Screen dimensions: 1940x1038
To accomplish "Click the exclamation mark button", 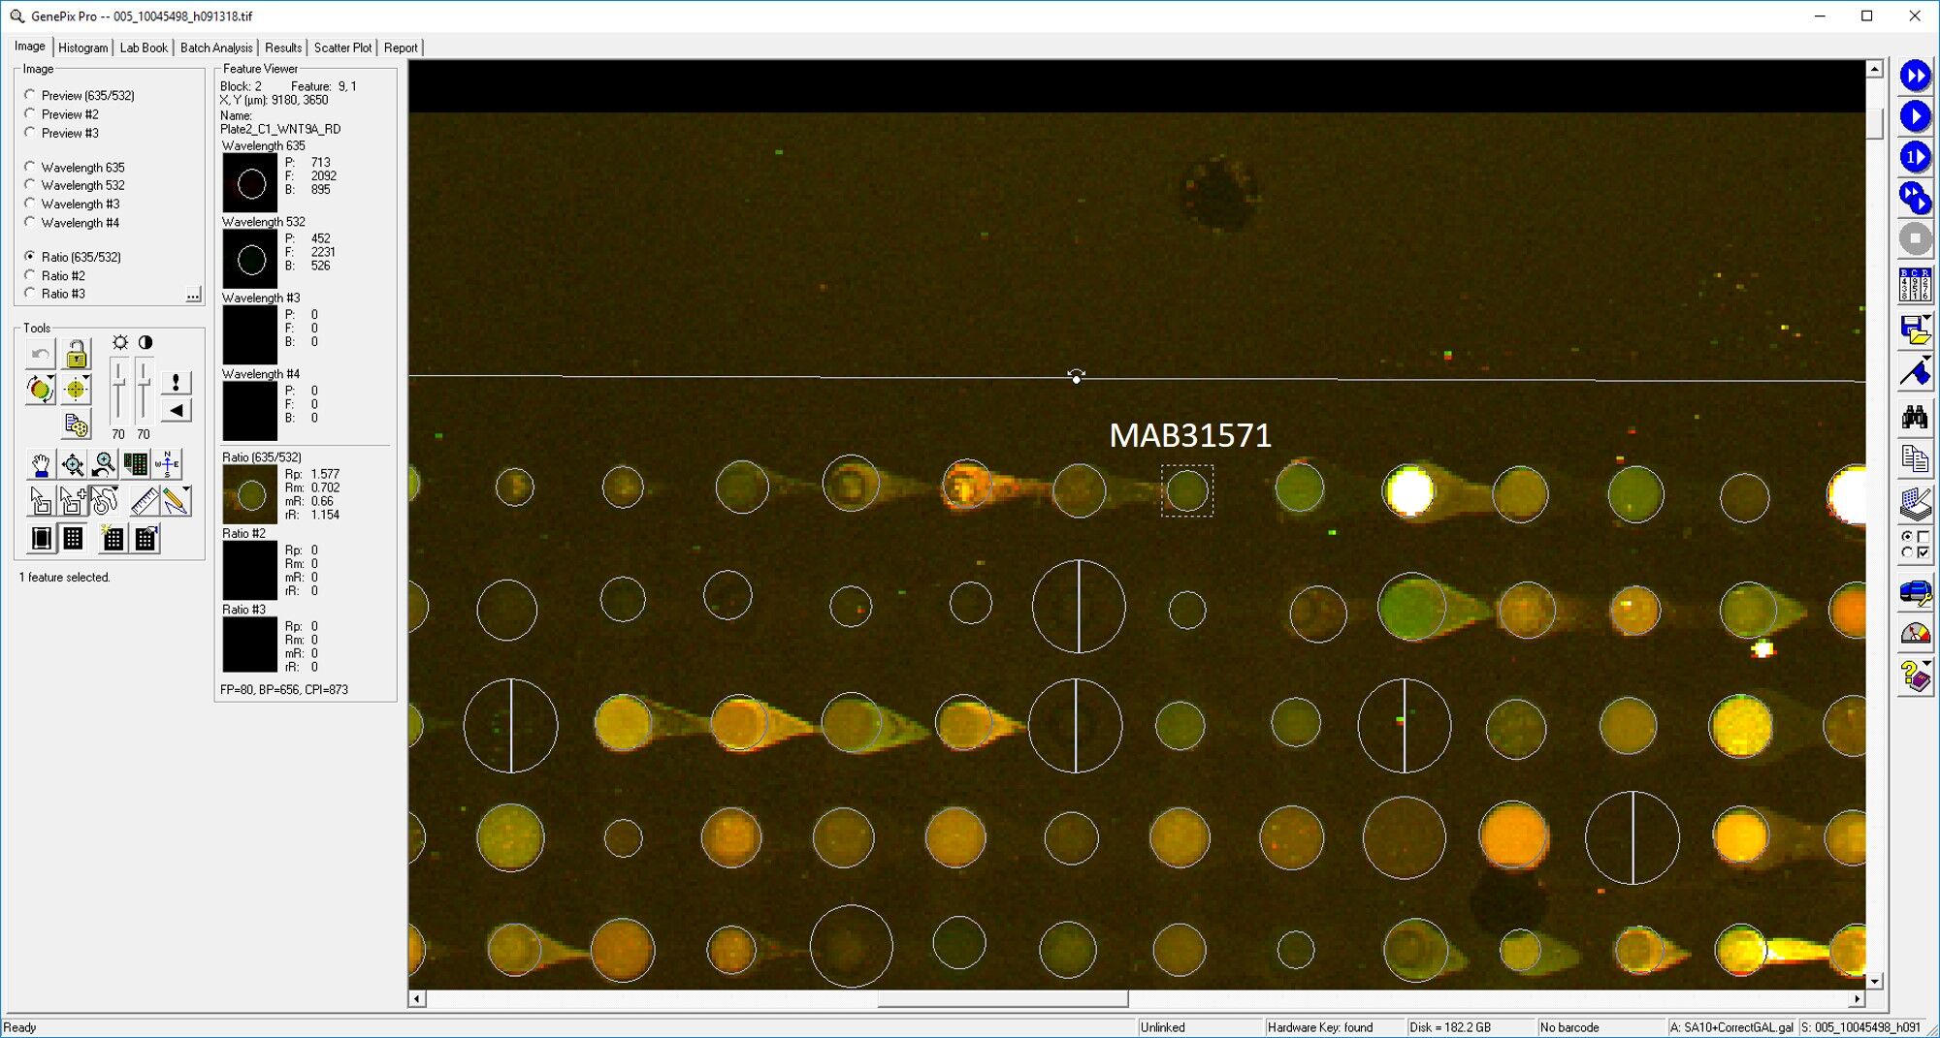I will point(176,383).
